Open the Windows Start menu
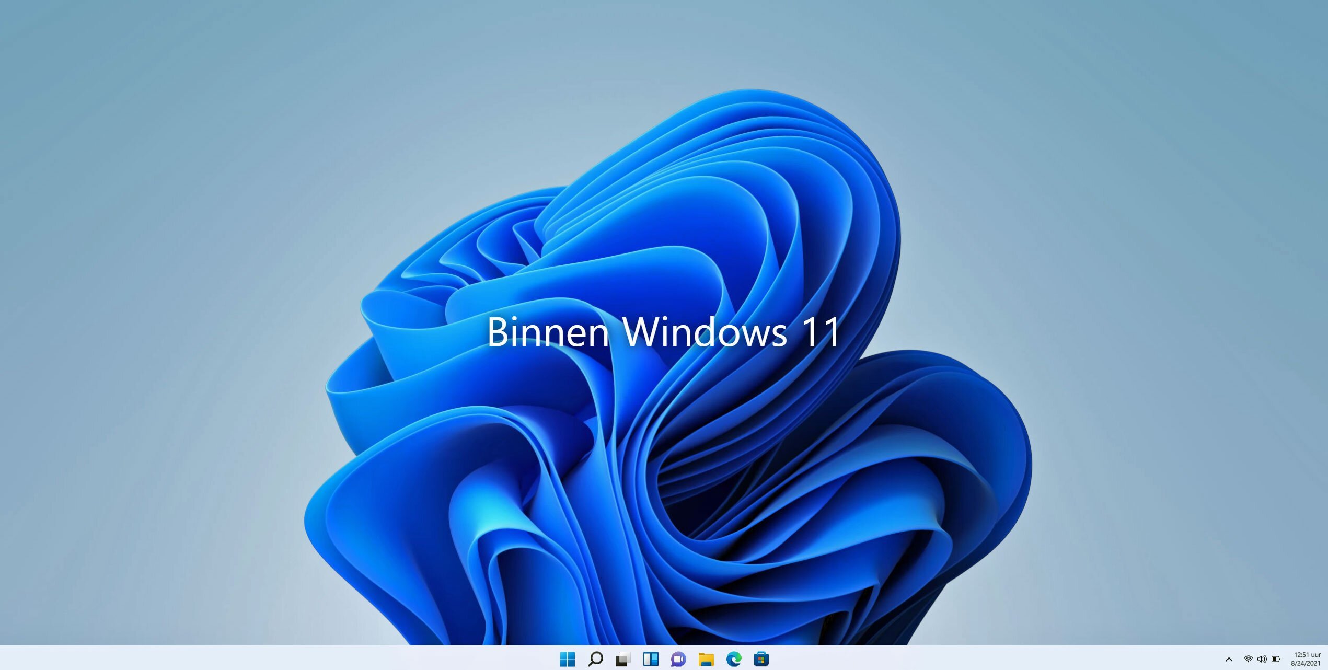 coord(567,659)
